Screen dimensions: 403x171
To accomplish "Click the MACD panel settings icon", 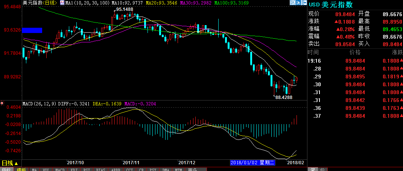I will tap(2, 102).
